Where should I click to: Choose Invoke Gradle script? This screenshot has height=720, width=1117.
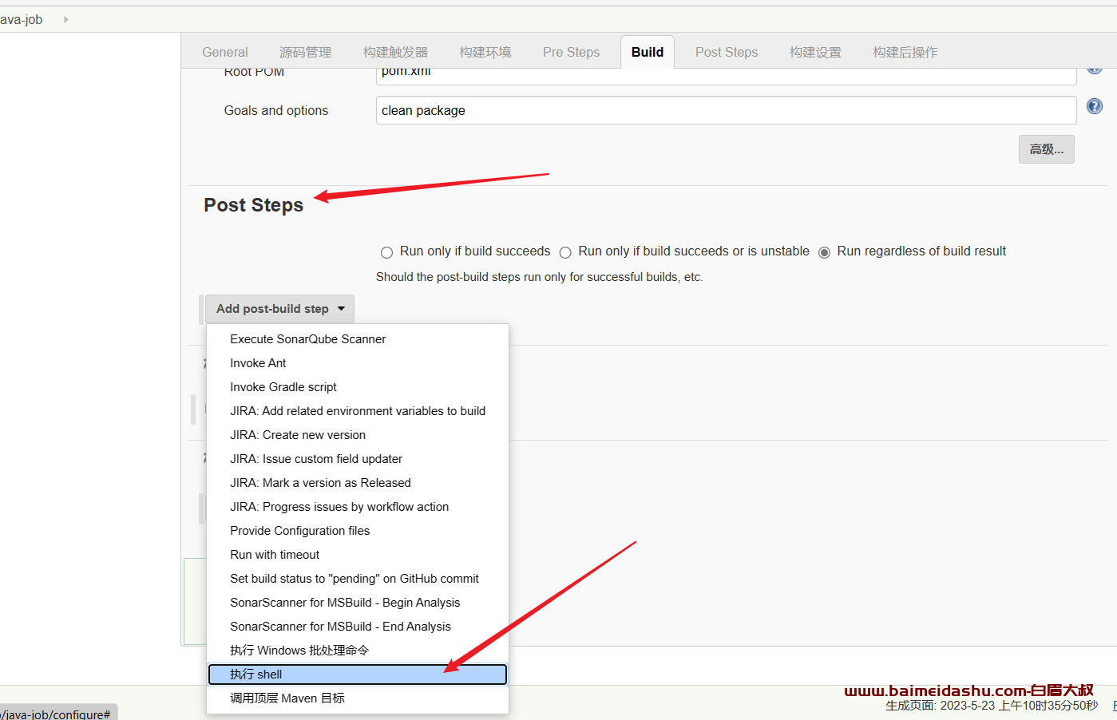tap(358, 387)
